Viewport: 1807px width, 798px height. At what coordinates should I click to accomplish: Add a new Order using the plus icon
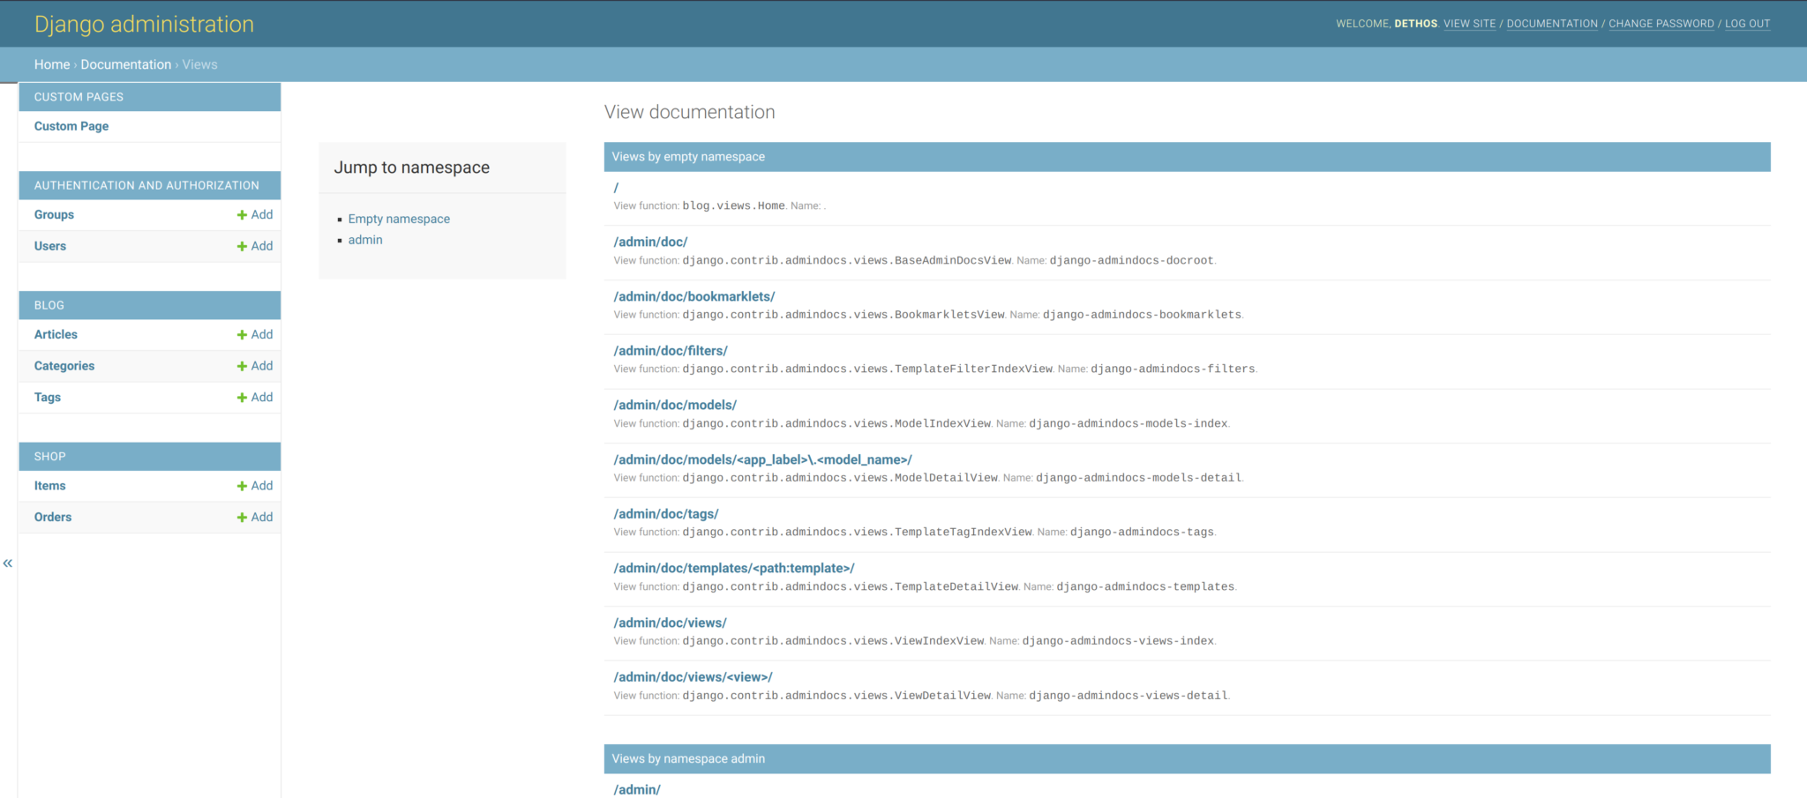(x=255, y=517)
